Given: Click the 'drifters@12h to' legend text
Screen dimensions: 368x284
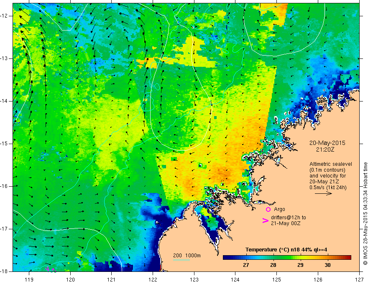Looking at the screenshot, I should click(x=289, y=218).
